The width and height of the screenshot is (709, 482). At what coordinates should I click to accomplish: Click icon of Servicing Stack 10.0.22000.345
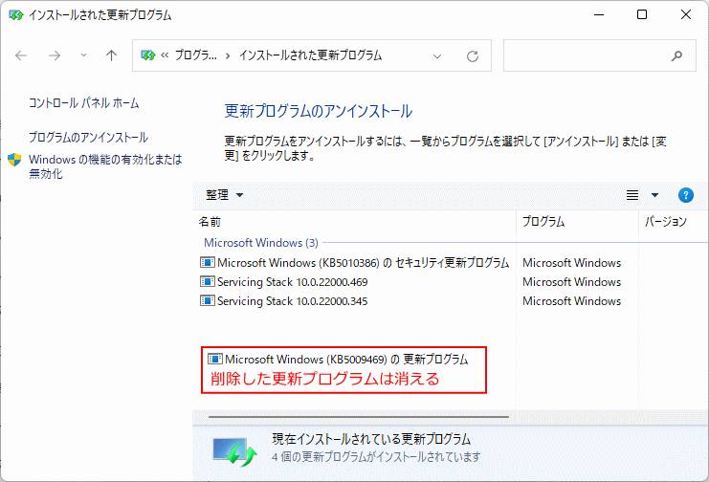(207, 300)
